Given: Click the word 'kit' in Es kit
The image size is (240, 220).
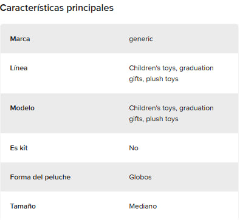Looking at the screenshot, I should click(24, 148).
